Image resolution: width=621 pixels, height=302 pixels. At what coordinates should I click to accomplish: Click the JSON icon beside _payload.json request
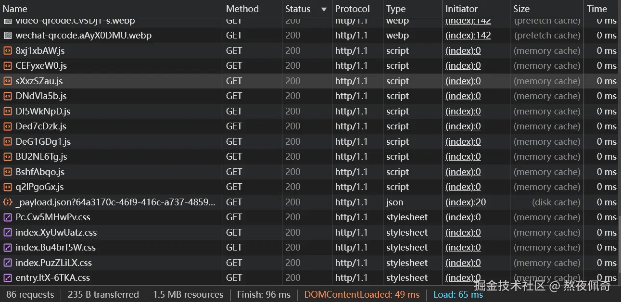(8, 202)
